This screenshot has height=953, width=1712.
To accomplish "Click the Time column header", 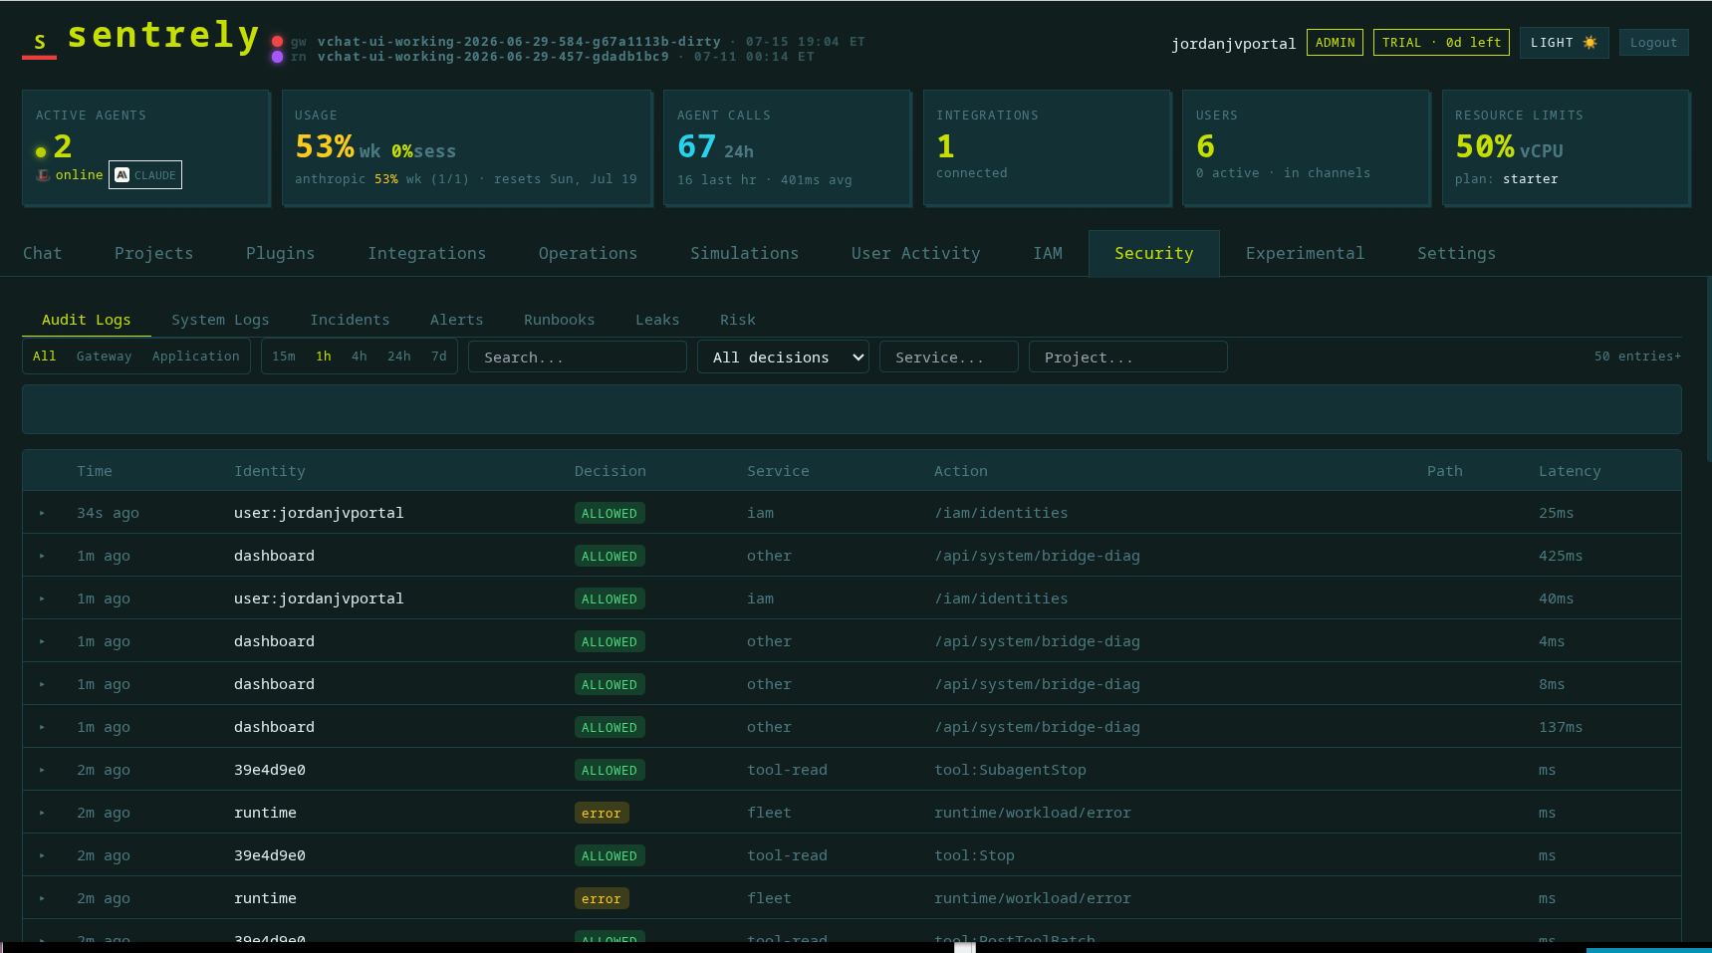I will click(x=95, y=471).
